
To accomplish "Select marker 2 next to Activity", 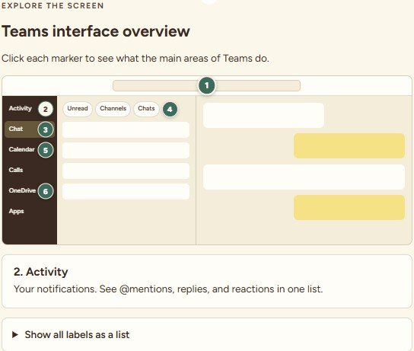I will click(46, 109).
